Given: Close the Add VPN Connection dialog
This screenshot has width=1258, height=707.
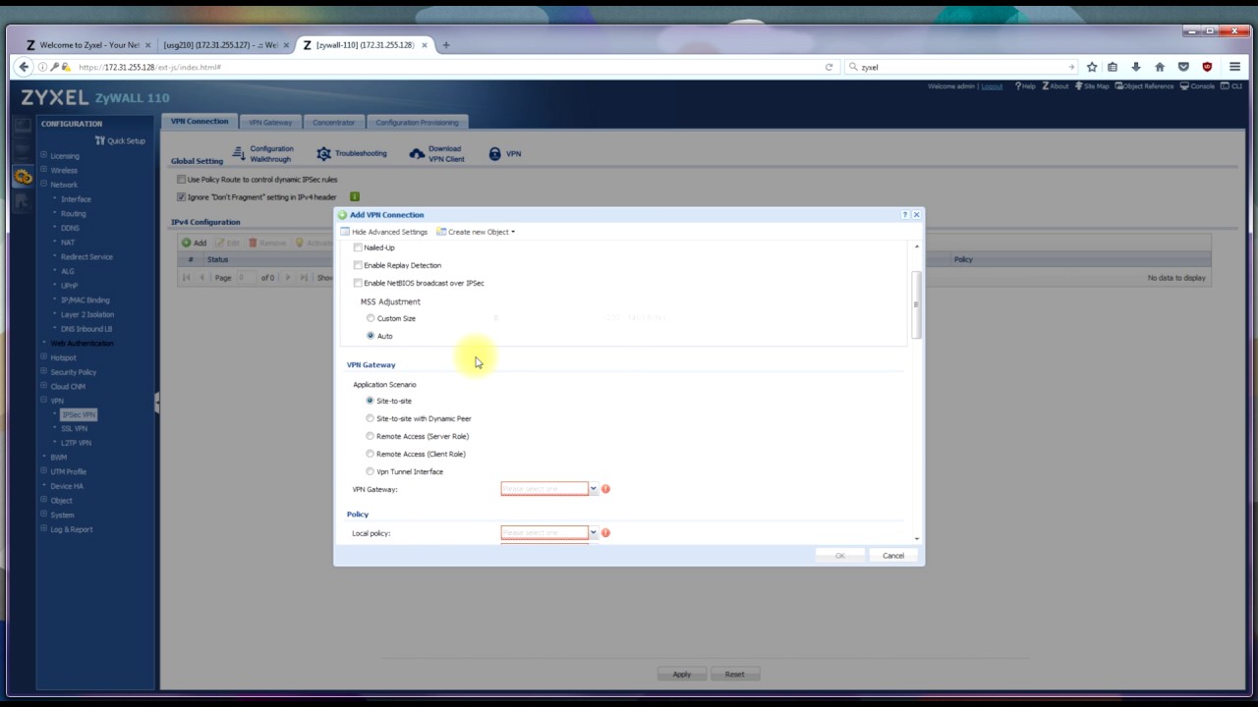Looking at the screenshot, I should 916,214.
